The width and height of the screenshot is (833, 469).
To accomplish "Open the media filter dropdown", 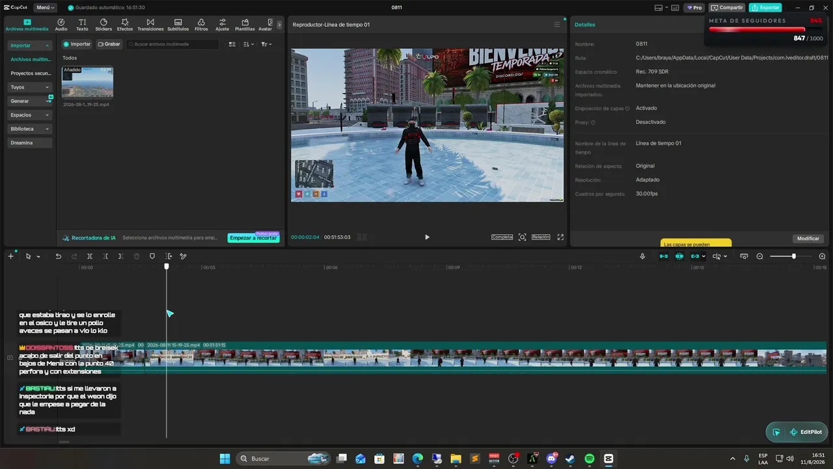I will (x=266, y=44).
